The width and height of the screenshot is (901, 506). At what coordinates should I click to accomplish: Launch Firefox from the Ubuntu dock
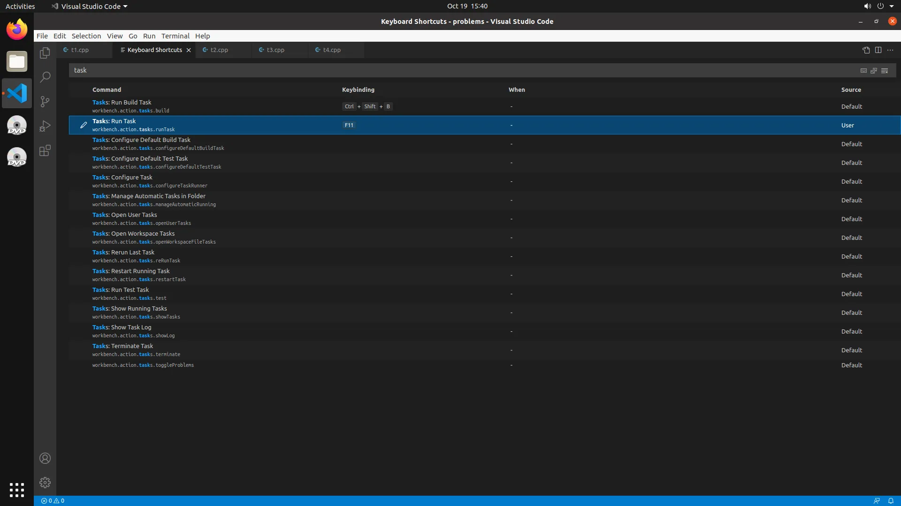pyautogui.click(x=17, y=30)
